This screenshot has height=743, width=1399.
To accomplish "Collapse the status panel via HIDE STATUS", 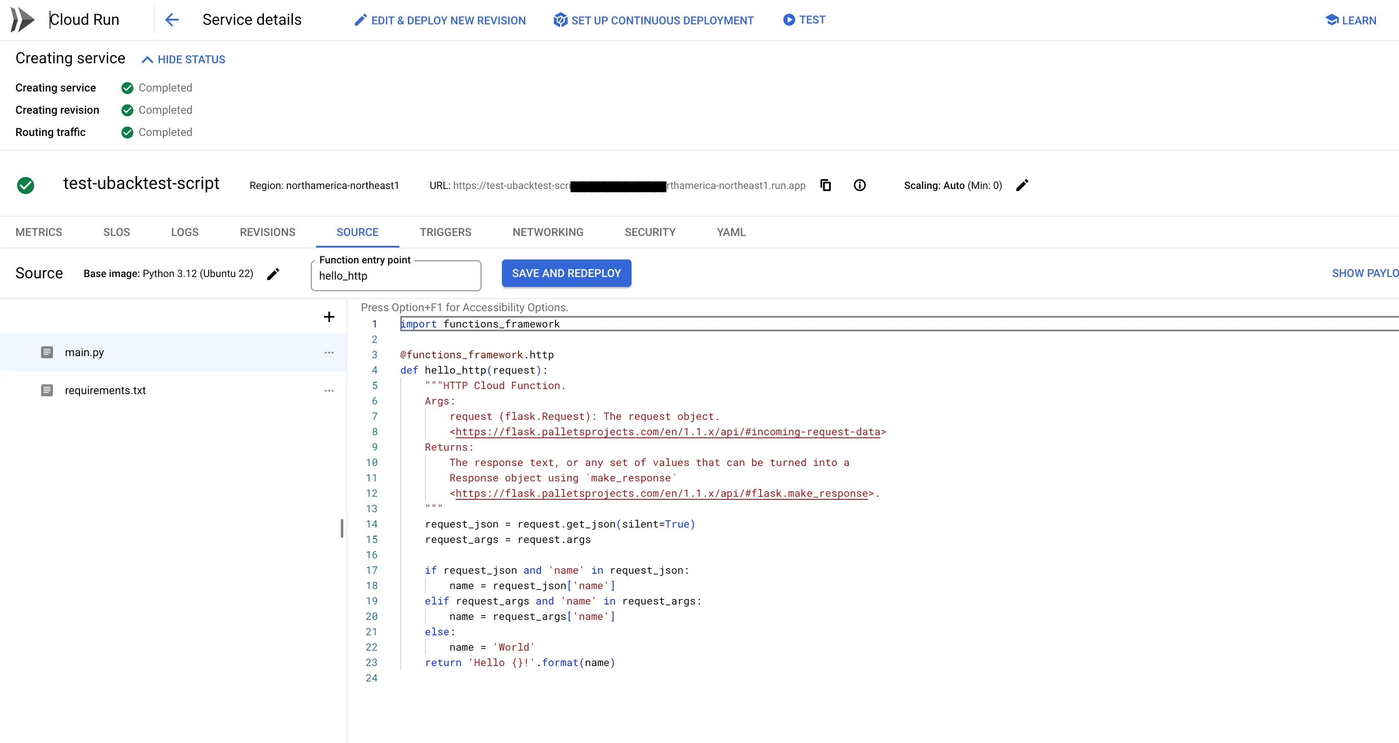I will [183, 59].
